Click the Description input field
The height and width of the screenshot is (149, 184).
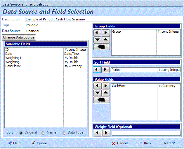(x=103, y=19)
